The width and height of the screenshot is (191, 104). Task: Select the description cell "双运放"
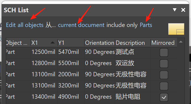coord(133,64)
